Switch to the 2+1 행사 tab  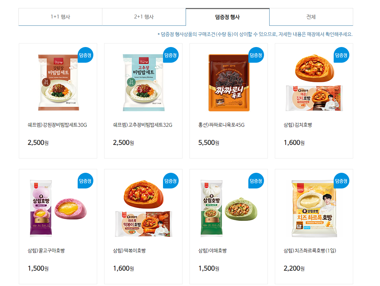point(144,17)
